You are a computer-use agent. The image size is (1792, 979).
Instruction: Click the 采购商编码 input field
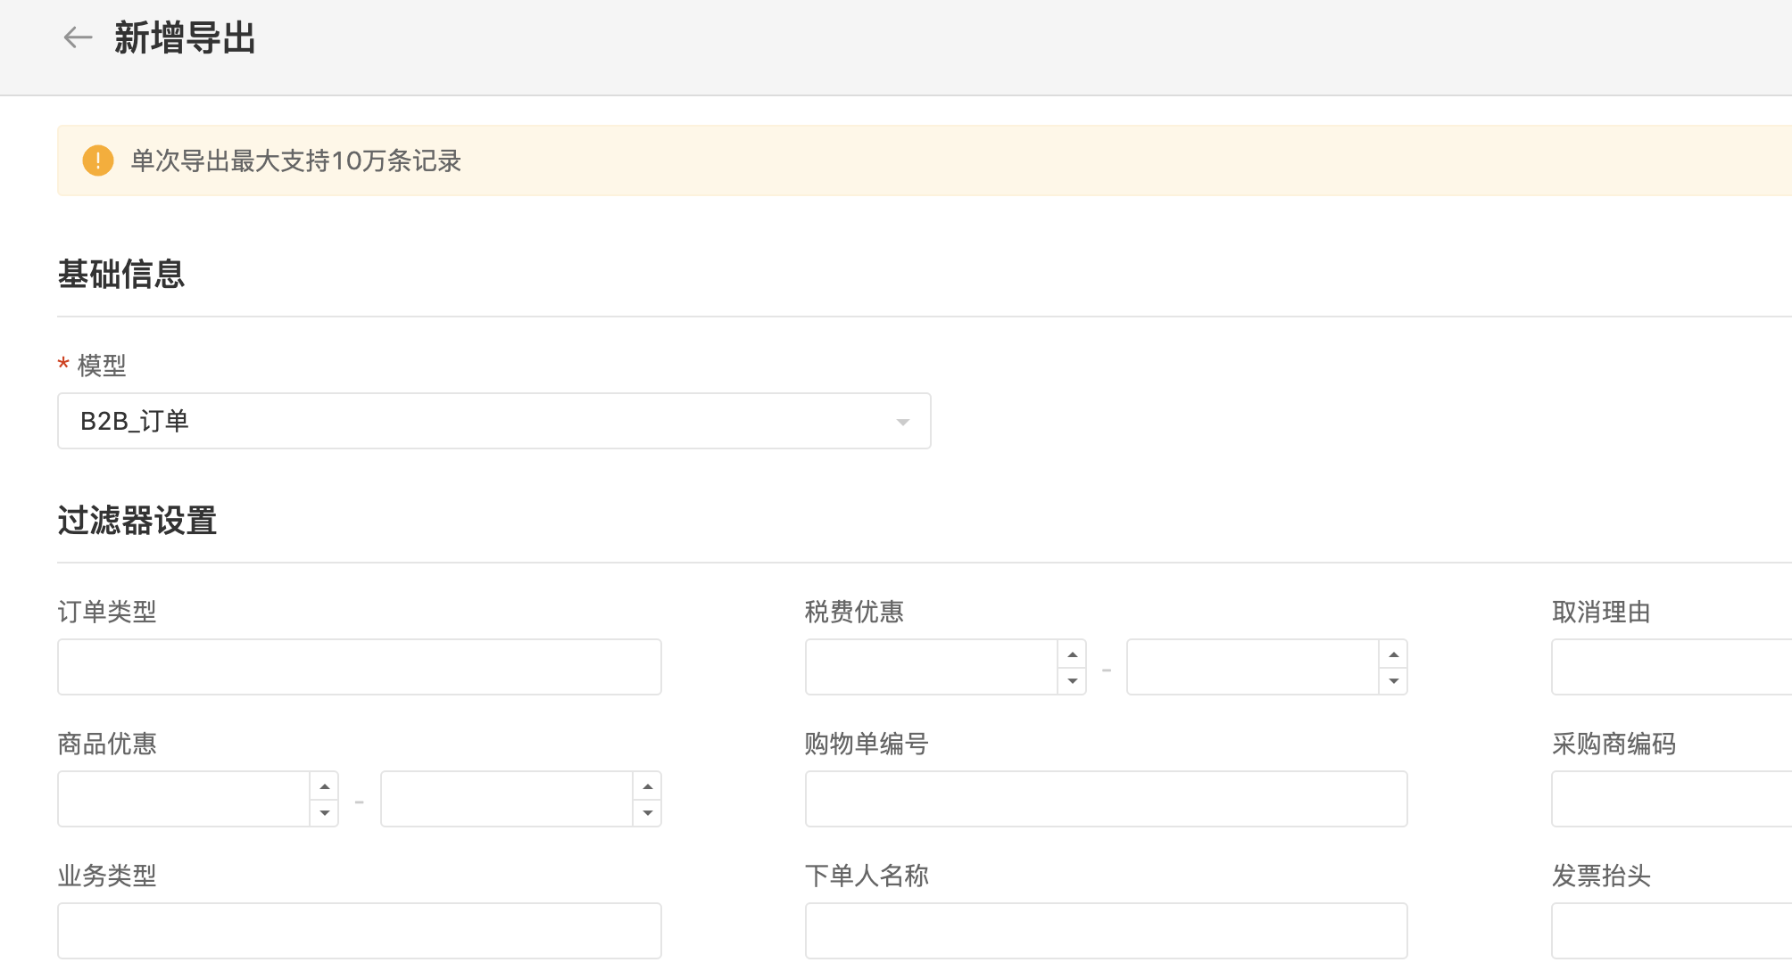(x=1672, y=799)
